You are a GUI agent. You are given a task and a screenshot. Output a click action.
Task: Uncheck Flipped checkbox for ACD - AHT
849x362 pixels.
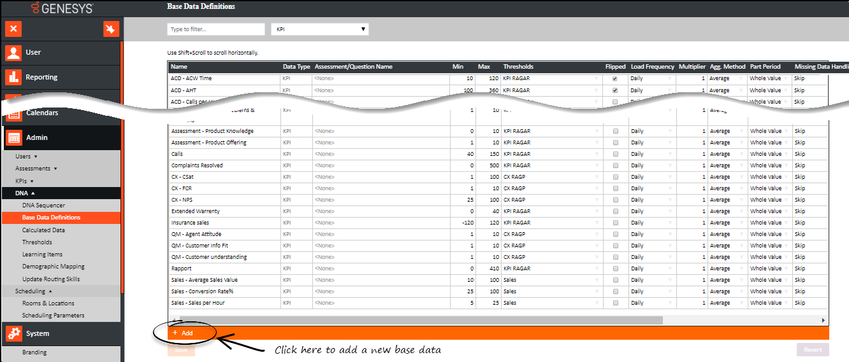click(615, 90)
